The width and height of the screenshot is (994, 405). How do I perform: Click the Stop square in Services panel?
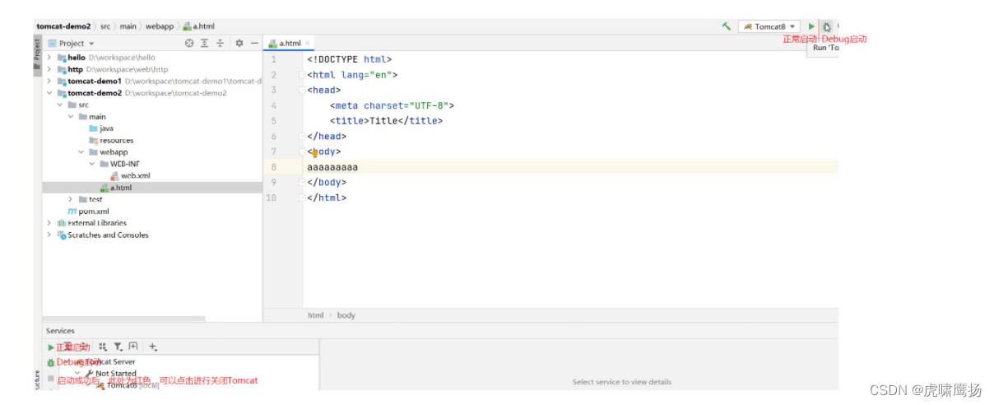pos(51,379)
